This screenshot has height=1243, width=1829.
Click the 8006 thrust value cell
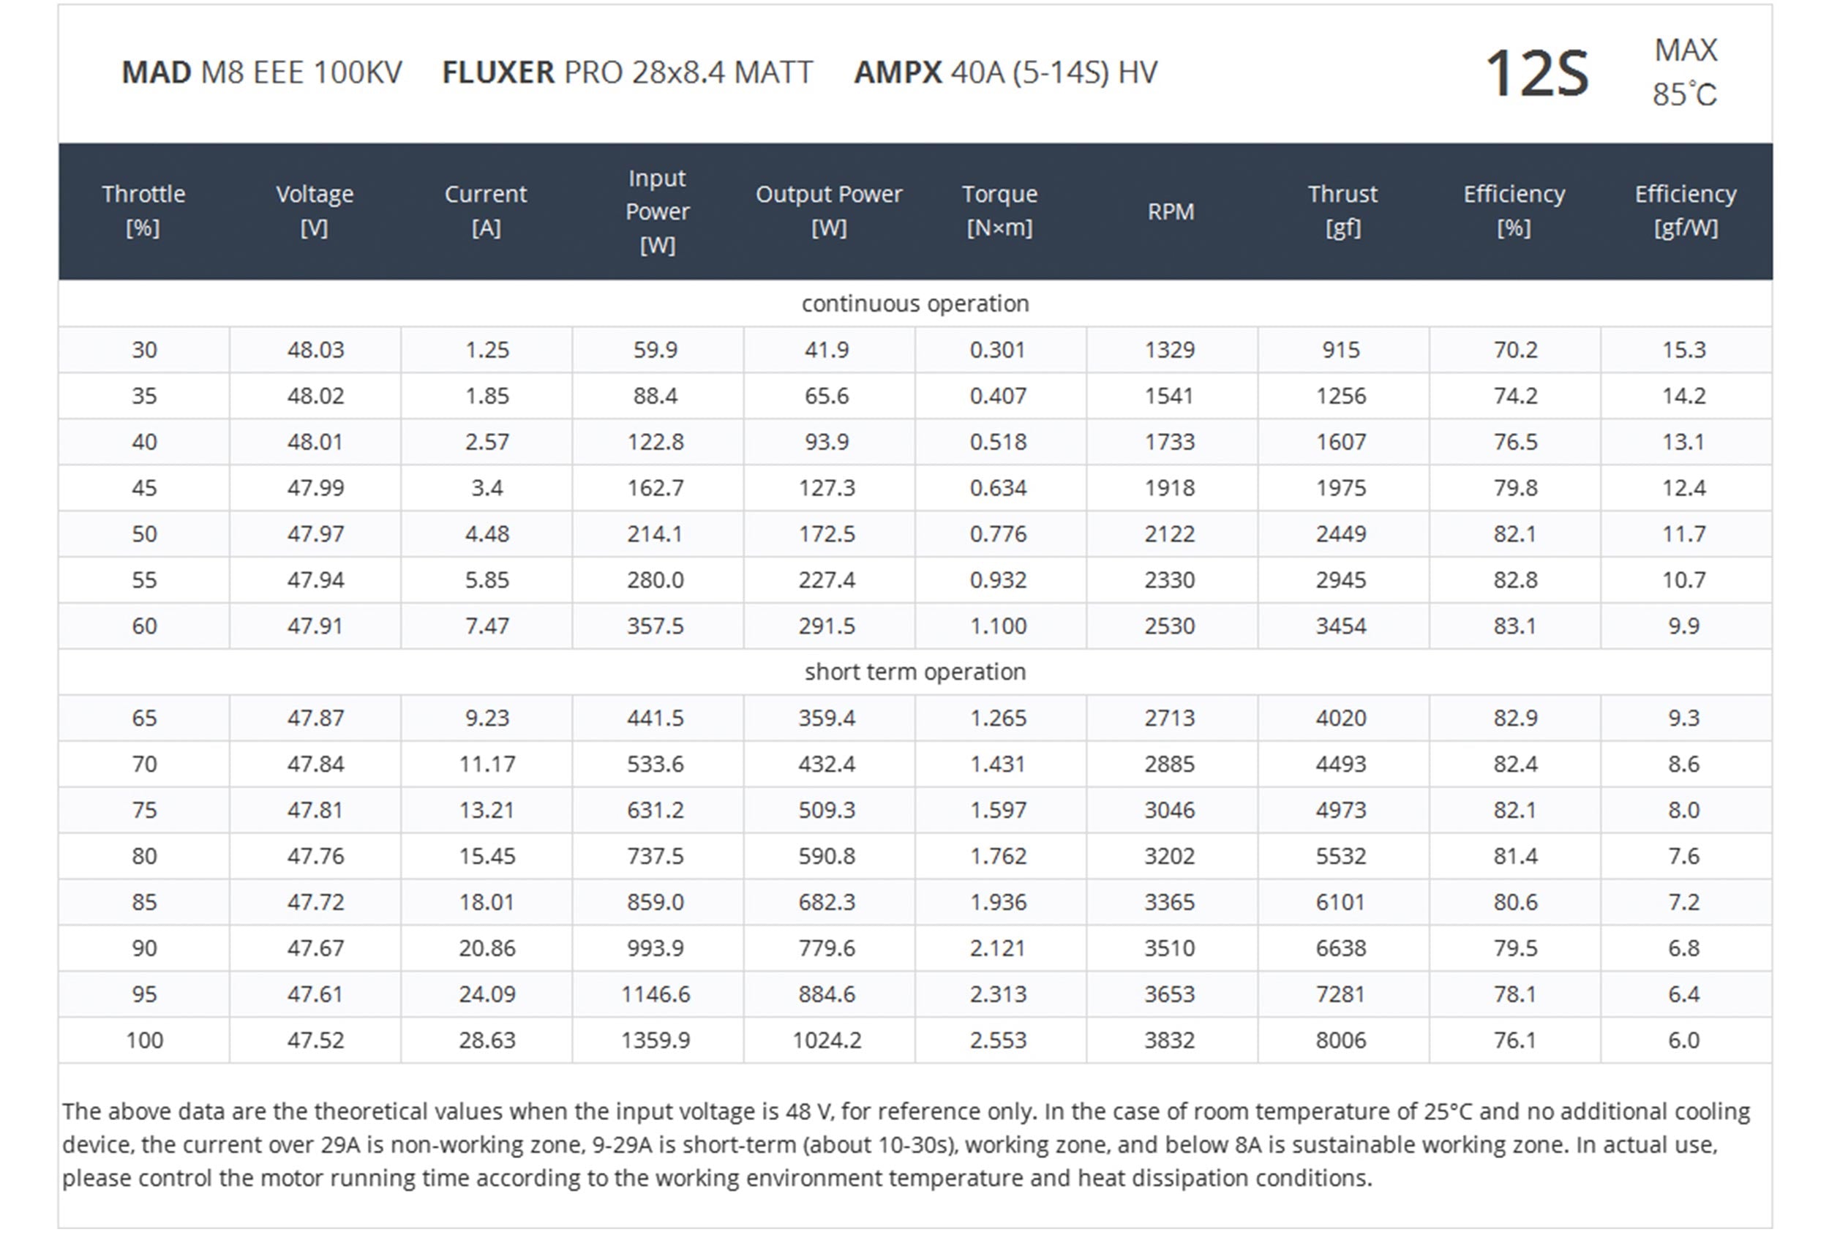(x=1341, y=1040)
